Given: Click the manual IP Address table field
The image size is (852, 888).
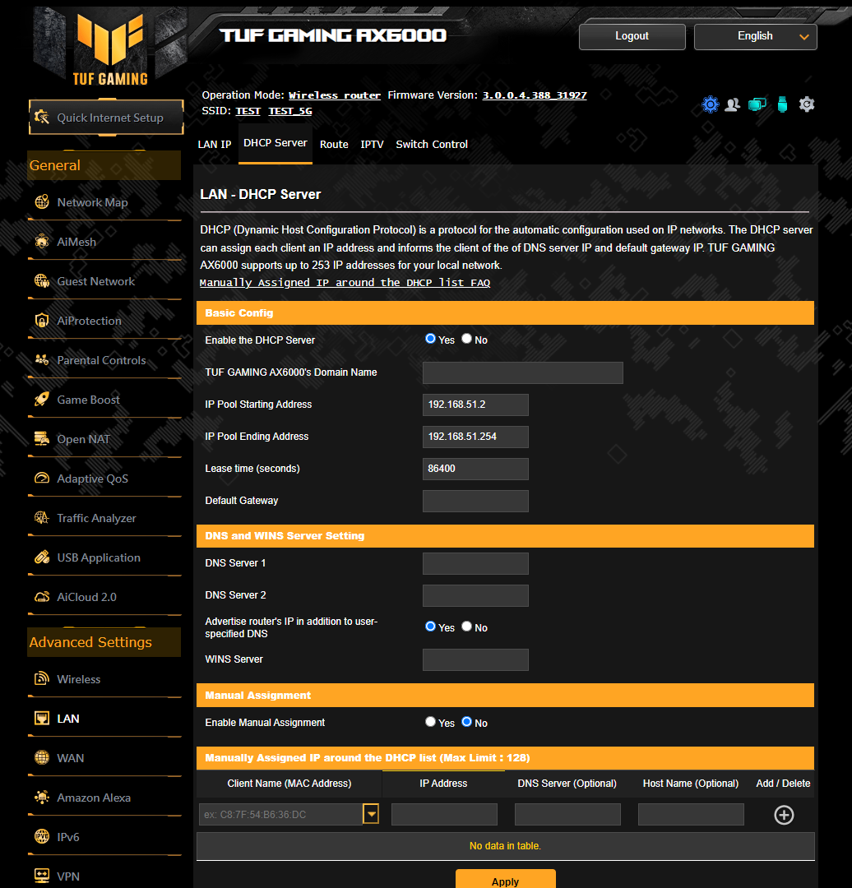Looking at the screenshot, I should tap(444, 814).
